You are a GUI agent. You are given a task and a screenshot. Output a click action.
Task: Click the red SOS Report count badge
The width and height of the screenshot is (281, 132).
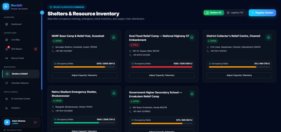point(36,49)
